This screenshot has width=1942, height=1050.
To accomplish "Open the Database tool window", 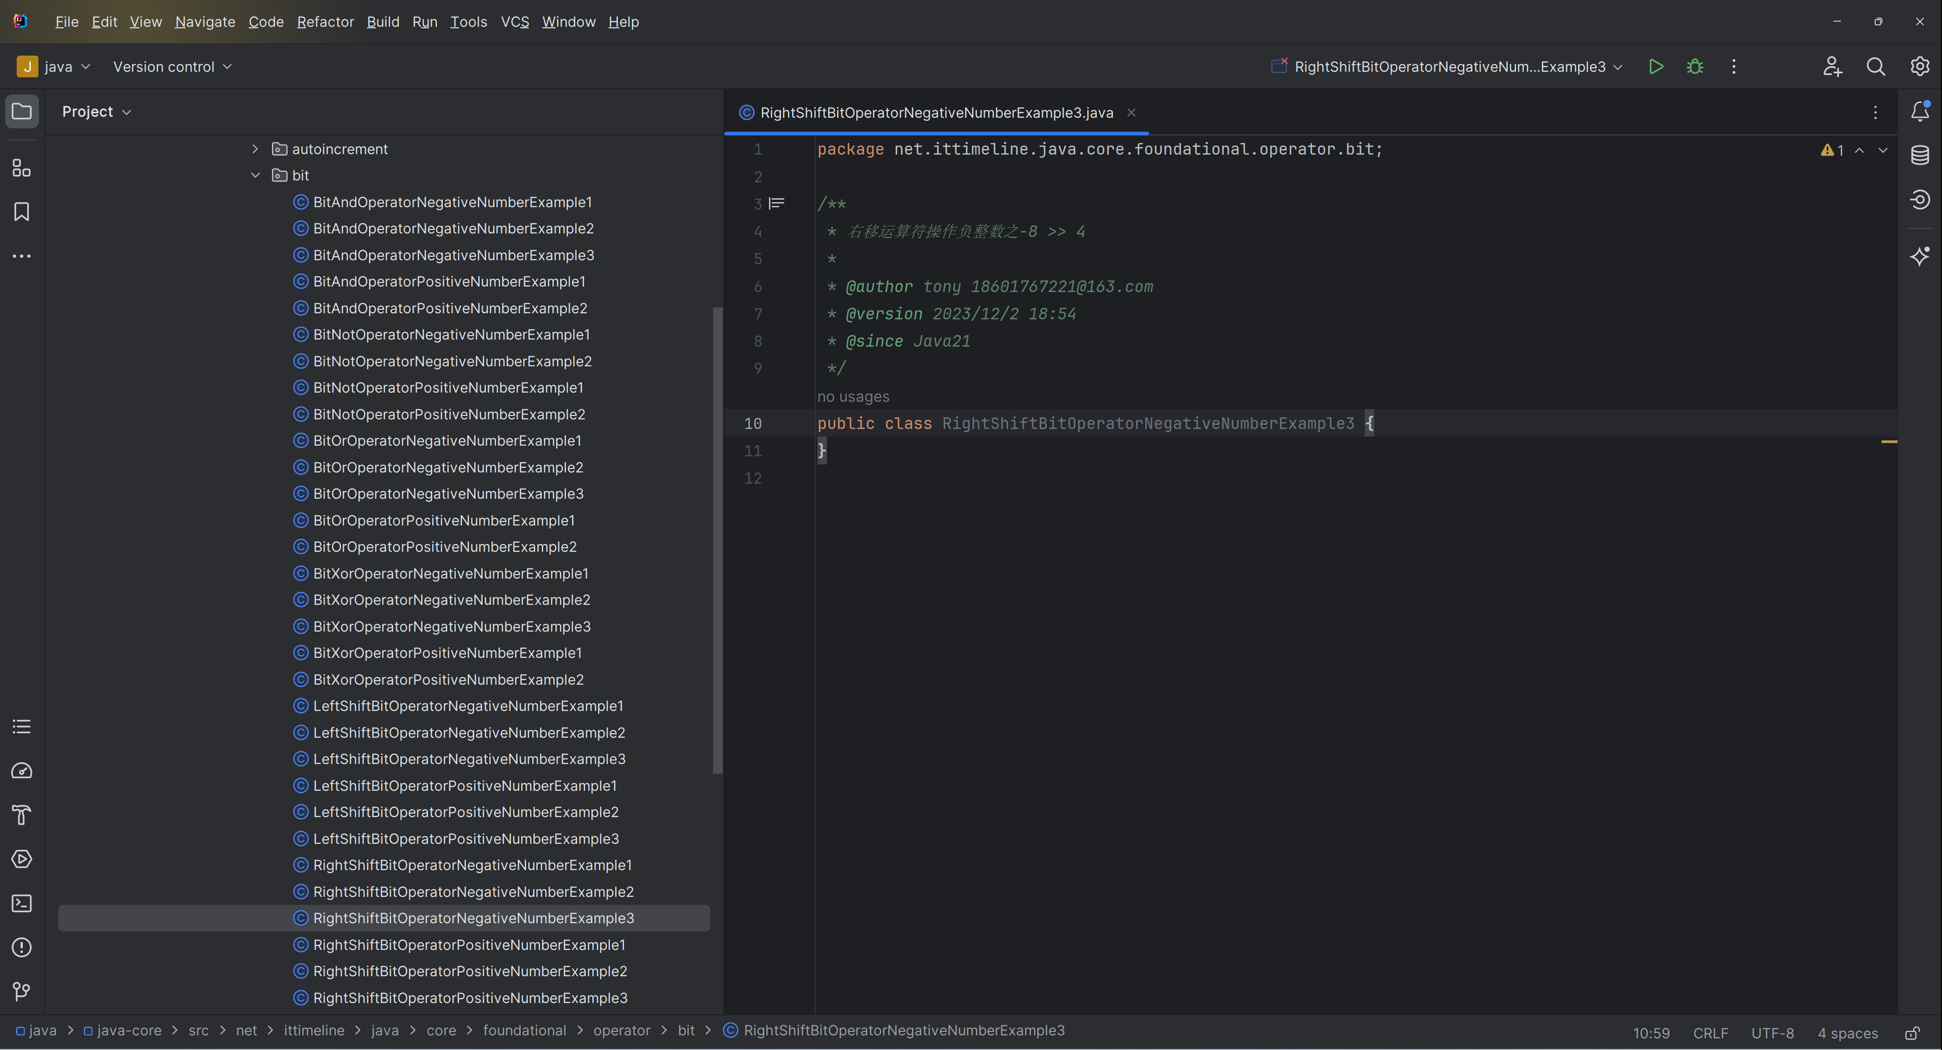I will click(1919, 155).
